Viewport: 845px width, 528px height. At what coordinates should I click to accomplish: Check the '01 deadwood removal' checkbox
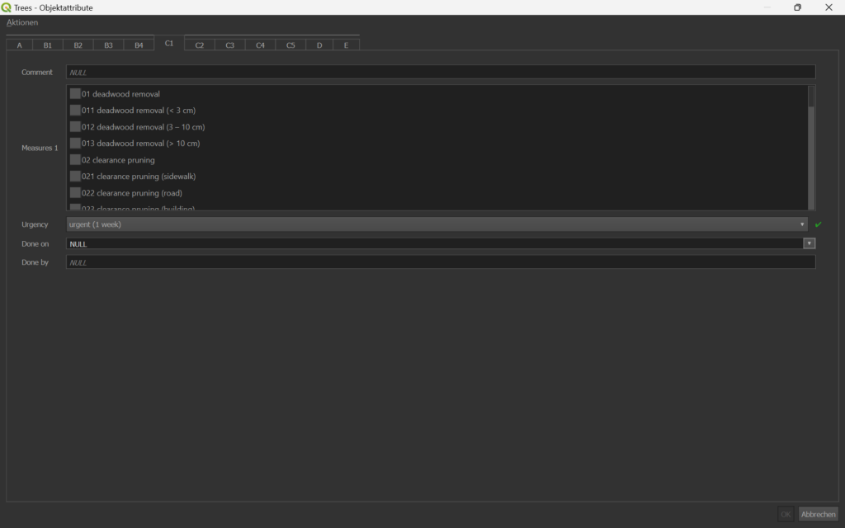75,94
